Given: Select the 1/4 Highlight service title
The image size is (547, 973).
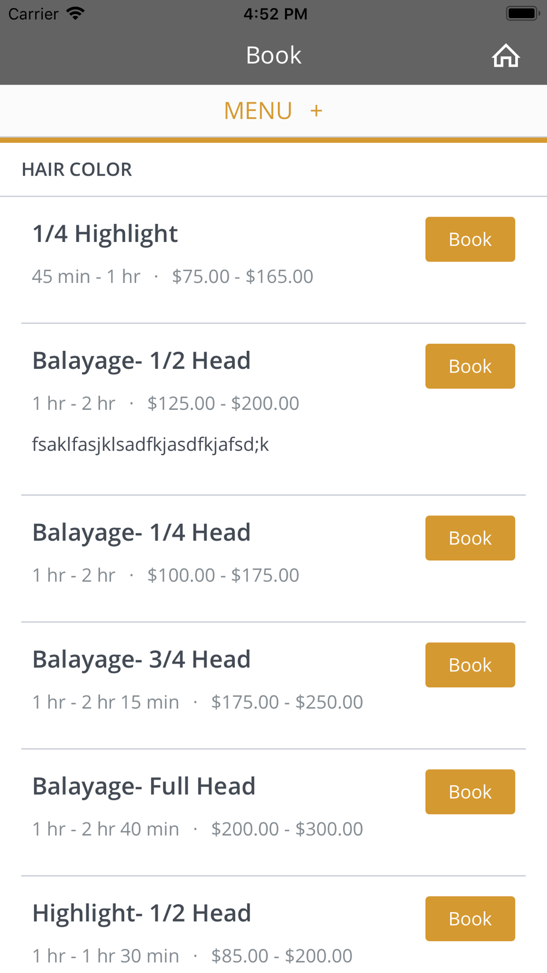Looking at the screenshot, I should click(105, 234).
